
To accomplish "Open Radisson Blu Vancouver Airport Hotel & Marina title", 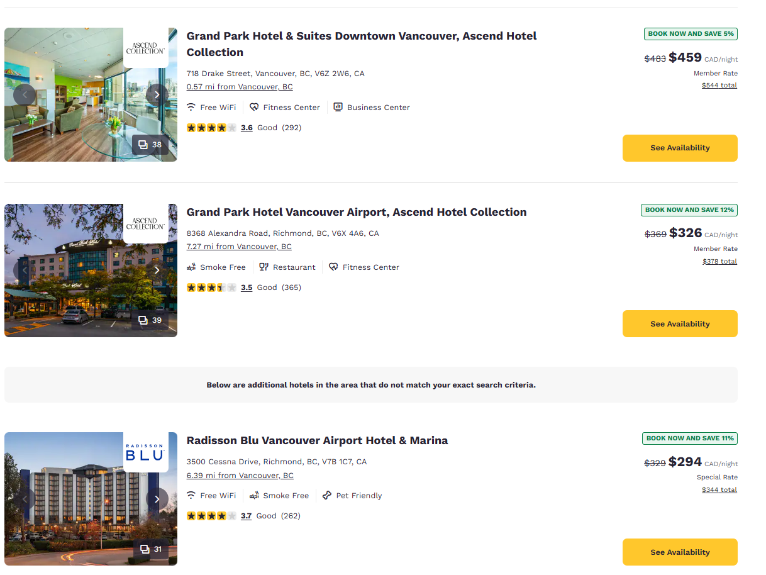I will (x=317, y=440).
